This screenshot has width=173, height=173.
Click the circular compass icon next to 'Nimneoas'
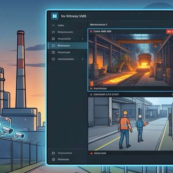point(53,159)
